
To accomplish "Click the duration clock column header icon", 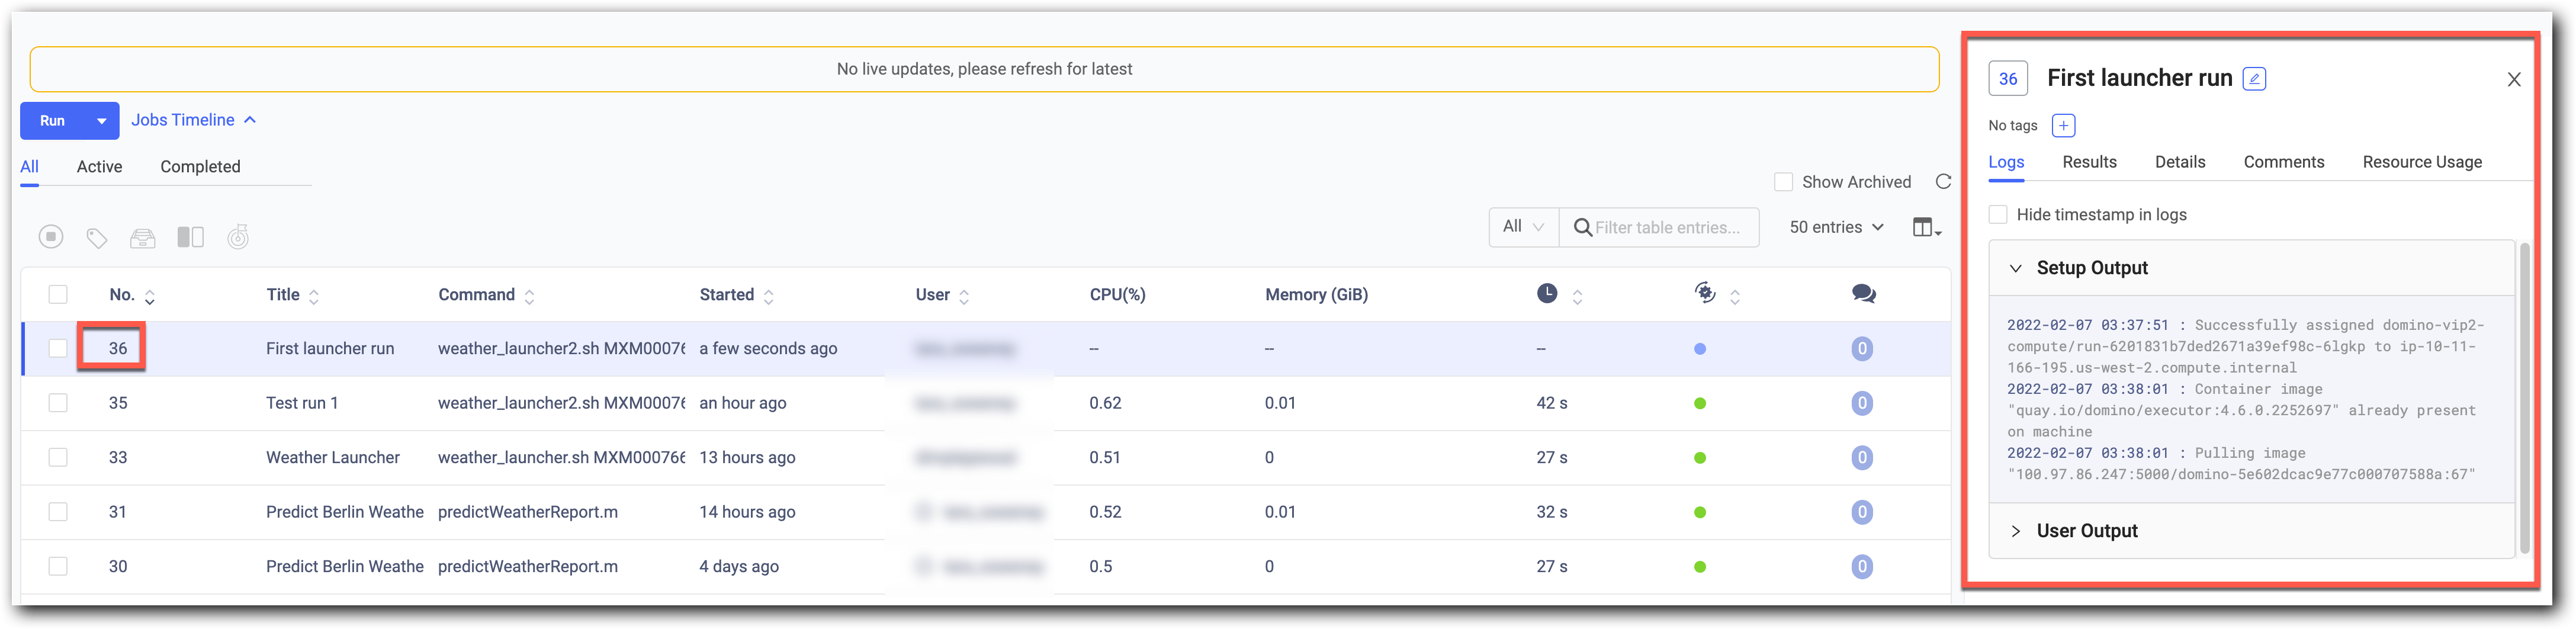I will [1547, 294].
